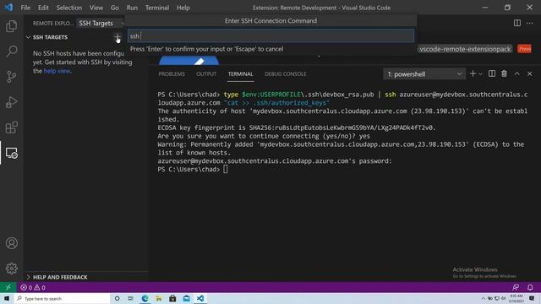
Task: Open the Remote Explorer view
Action: click(x=11, y=153)
